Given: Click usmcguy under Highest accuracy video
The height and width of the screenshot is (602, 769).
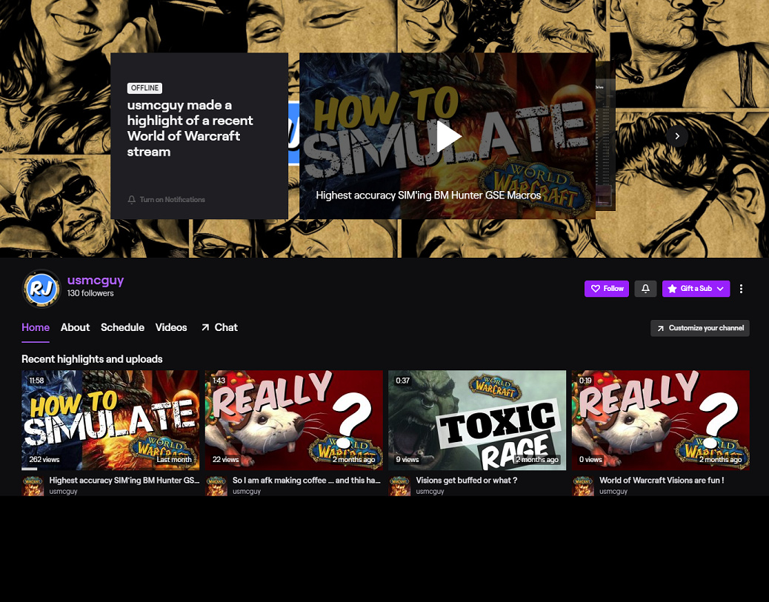Looking at the screenshot, I should click(63, 491).
